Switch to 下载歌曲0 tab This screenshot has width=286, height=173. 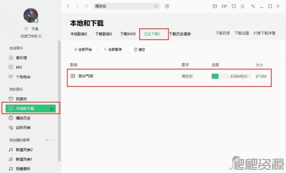pyautogui.click(x=103, y=34)
